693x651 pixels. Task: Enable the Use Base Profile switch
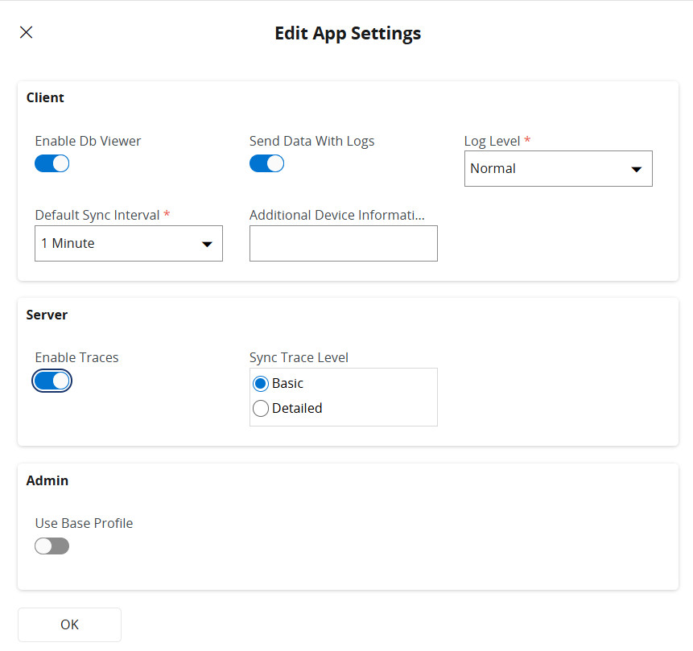52,546
